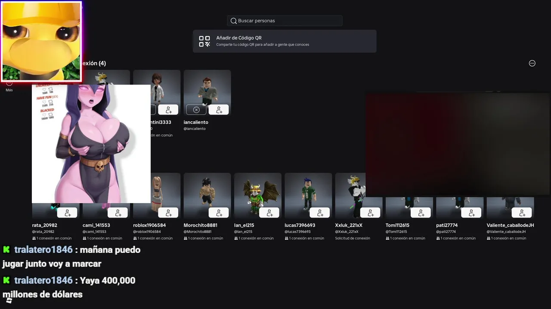Open the Ian_el215 profile name
Viewport: 551px width, 309px height.
pyautogui.click(x=244, y=225)
